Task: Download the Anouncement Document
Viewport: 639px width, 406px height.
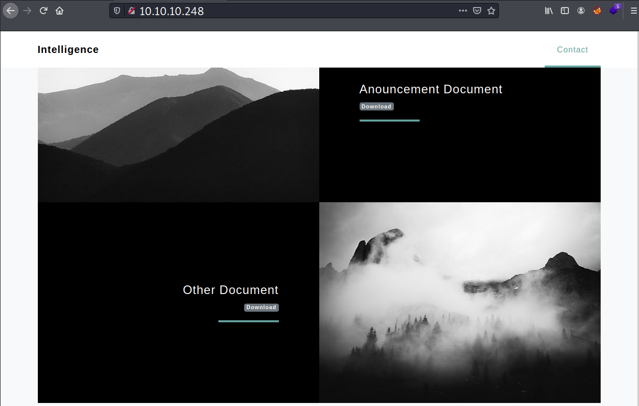Action: (x=376, y=106)
